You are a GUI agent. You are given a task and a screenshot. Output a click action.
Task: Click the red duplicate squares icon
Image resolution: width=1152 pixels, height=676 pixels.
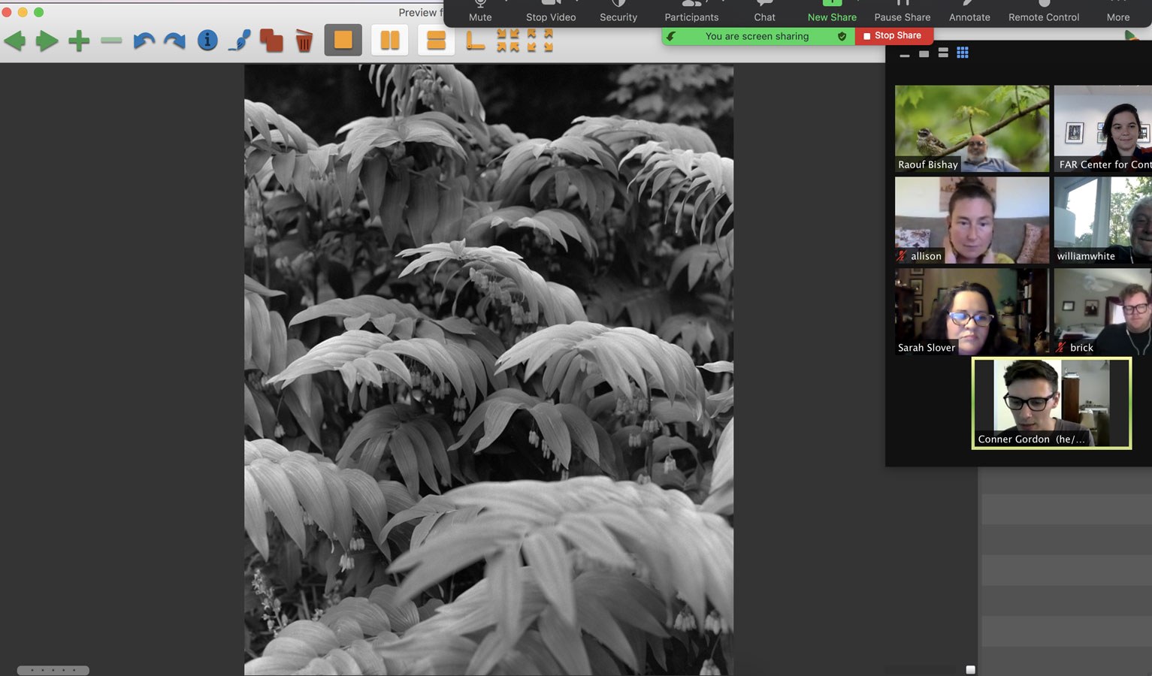[x=271, y=41]
